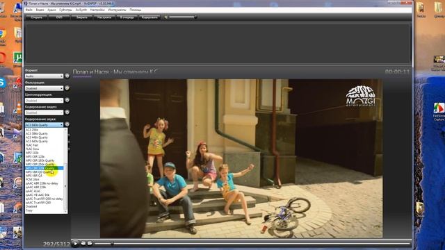Expand the Формат dropdown

44,76
